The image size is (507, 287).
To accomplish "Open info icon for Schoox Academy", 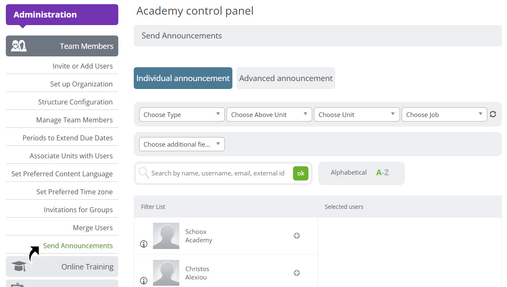I will pyautogui.click(x=144, y=244).
